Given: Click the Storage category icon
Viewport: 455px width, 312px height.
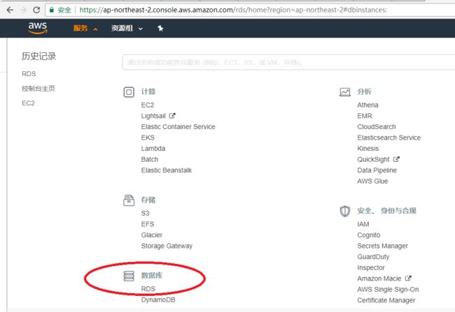Looking at the screenshot, I should point(129,200).
